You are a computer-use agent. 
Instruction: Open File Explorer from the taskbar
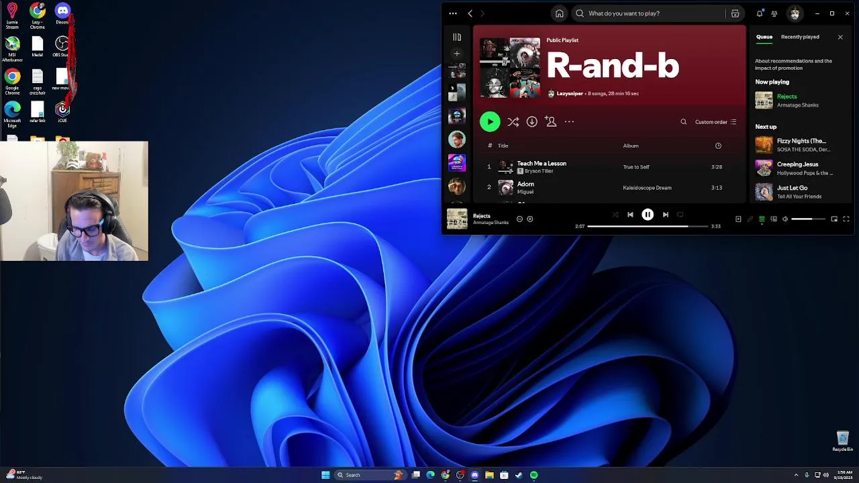pyautogui.click(x=489, y=475)
